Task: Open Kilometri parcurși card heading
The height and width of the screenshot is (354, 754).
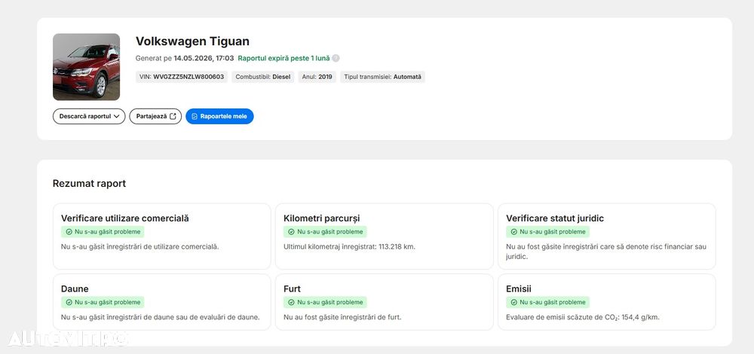Action: (x=322, y=218)
